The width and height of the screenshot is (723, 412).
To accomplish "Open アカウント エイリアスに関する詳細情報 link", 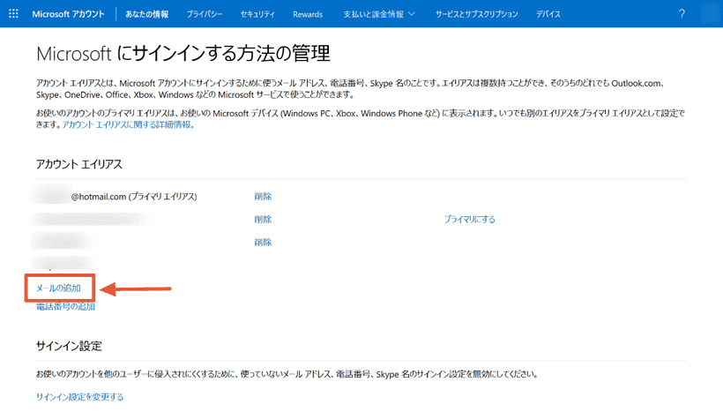I will click(x=128, y=124).
